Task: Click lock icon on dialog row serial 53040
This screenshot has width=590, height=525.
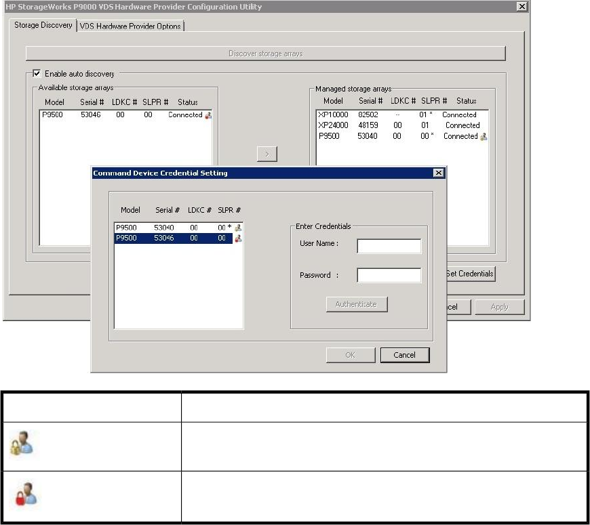Action: (x=238, y=228)
